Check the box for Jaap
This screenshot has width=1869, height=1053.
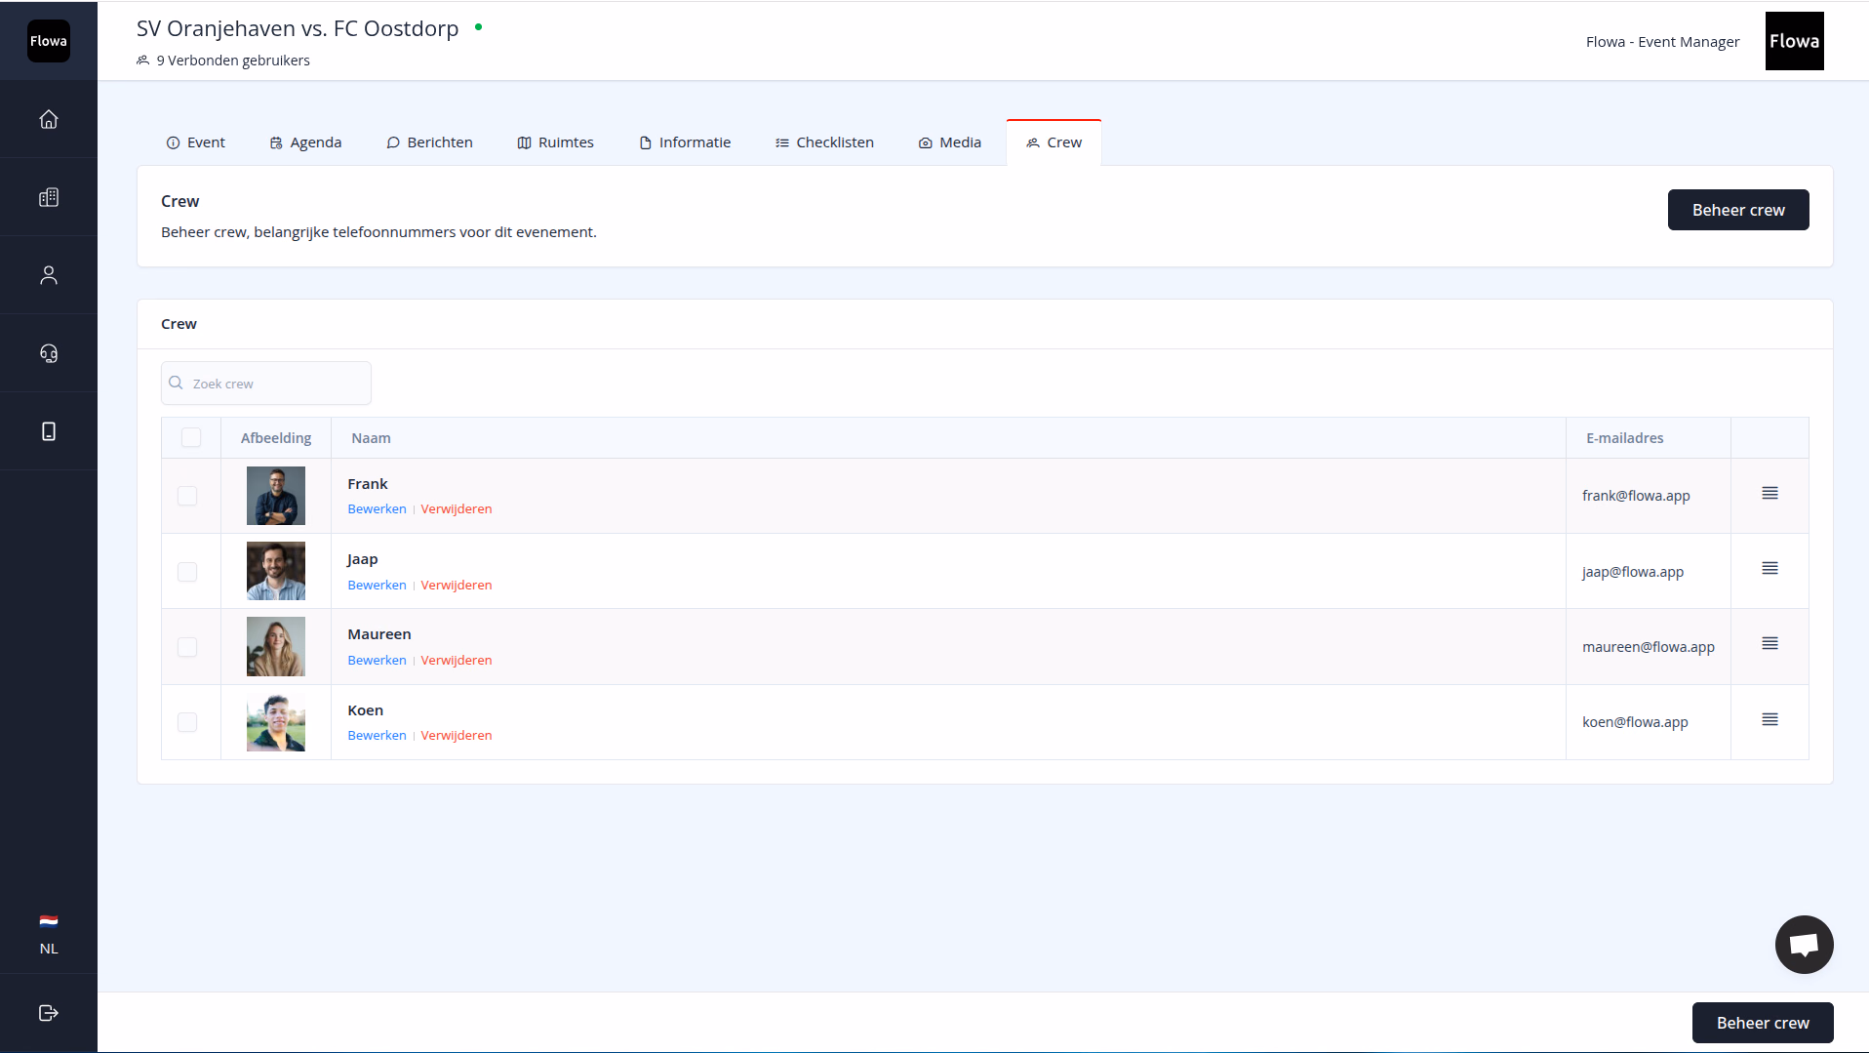click(x=187, y=572)
